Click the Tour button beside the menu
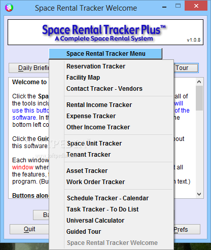Image resolution: width=211 pixels, height=250 pixels. 186,68
